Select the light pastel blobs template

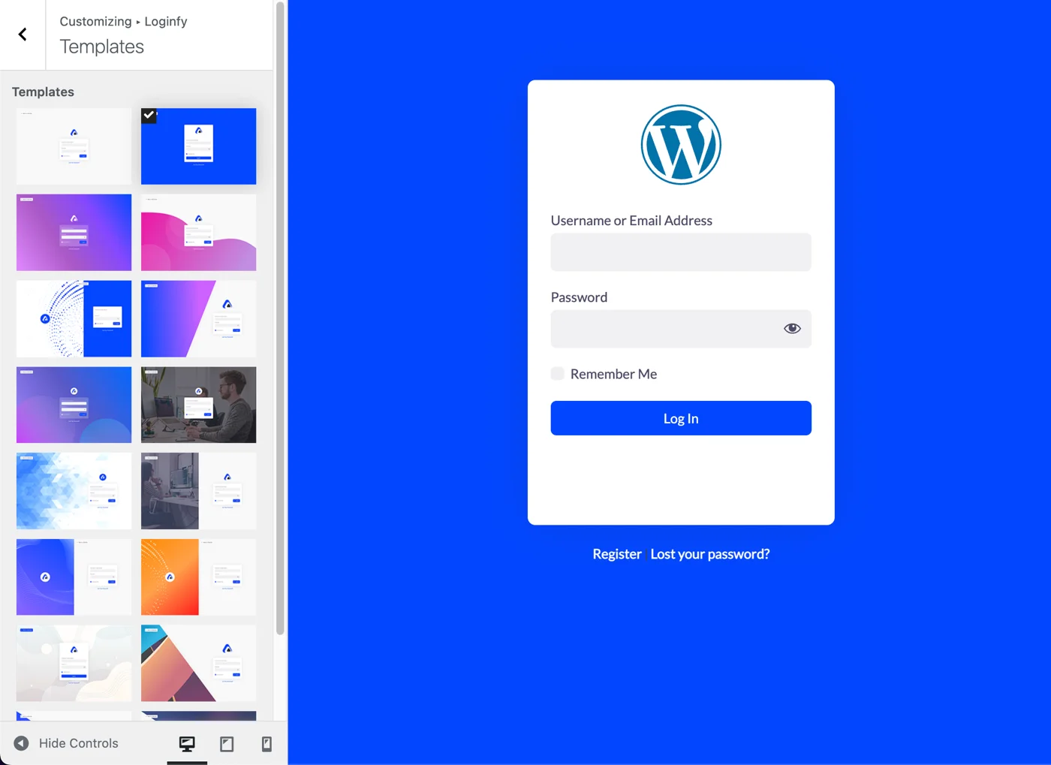pyautogui.click(x=74, y=664)
